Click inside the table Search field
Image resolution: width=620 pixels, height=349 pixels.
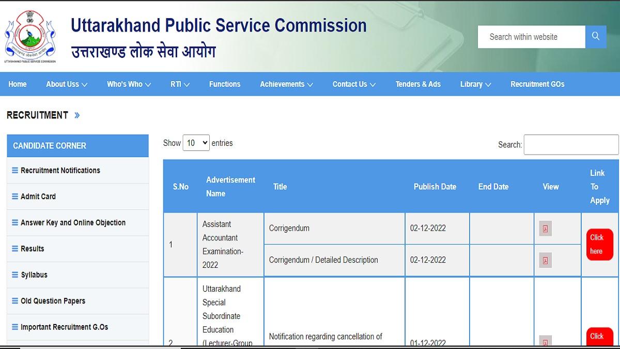(x=571, y=145)
